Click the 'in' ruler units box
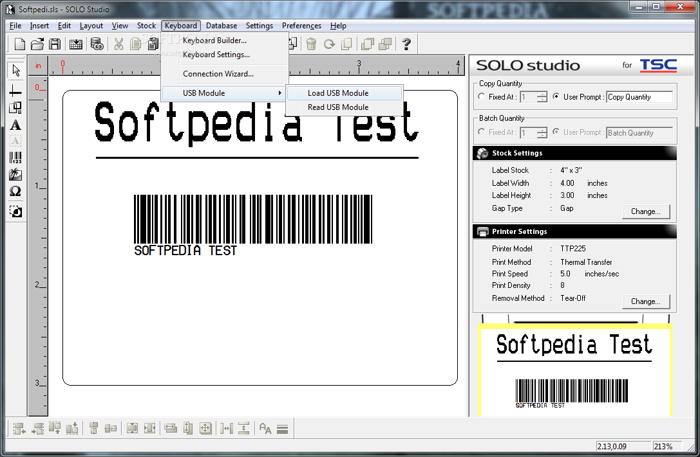Screen dimensions: 700x457 [39, 66]
